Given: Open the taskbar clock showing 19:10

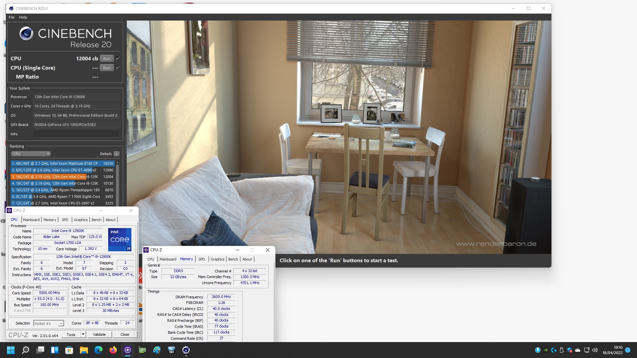Looking at the screenshot, I should click(612, 350).
